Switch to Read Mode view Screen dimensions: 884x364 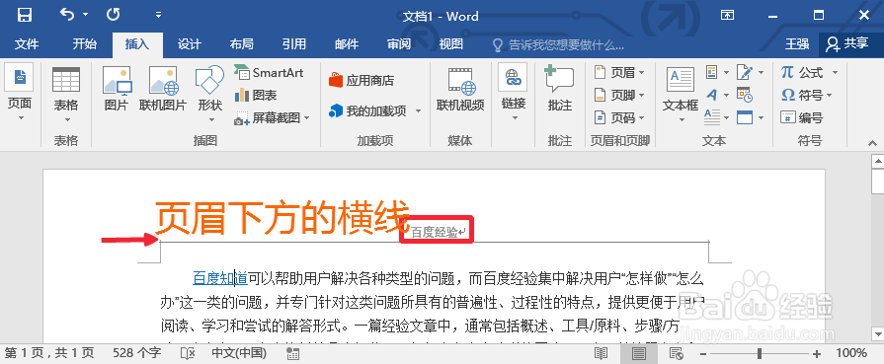(601, 353)
